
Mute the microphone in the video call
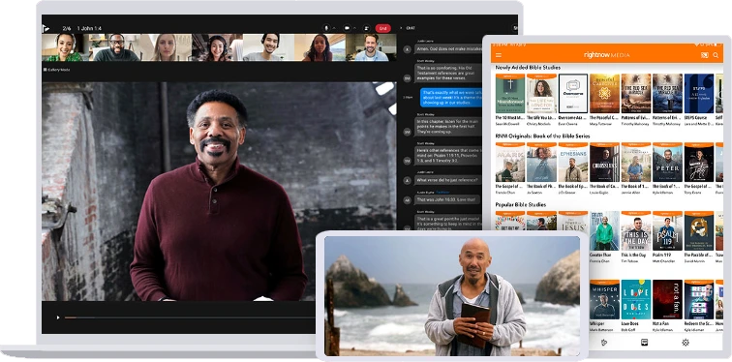[x=327, y=28]
